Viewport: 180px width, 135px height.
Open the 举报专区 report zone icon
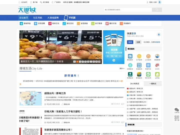[148, 65]
